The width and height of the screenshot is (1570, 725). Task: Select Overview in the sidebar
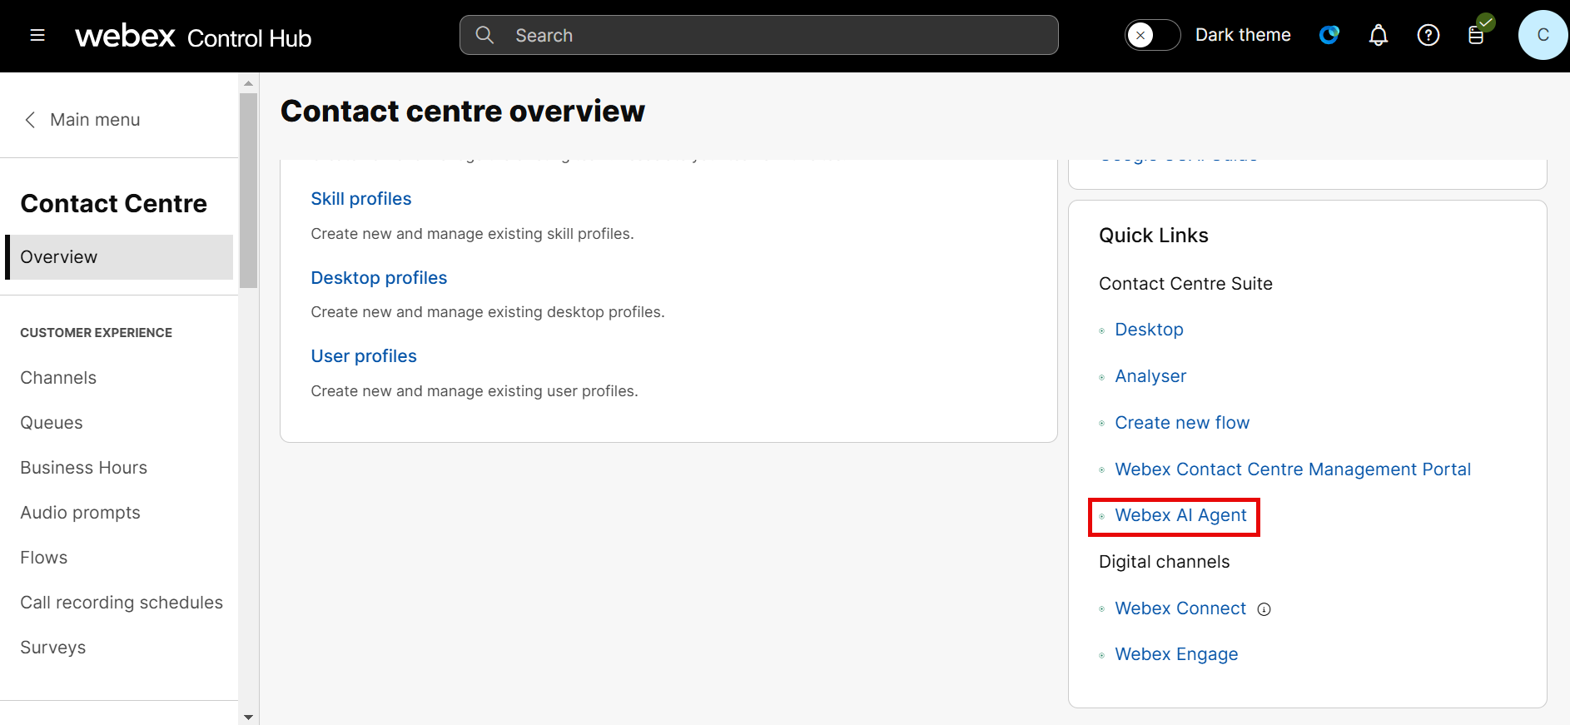pyautogui.click(x=119, y=257)
